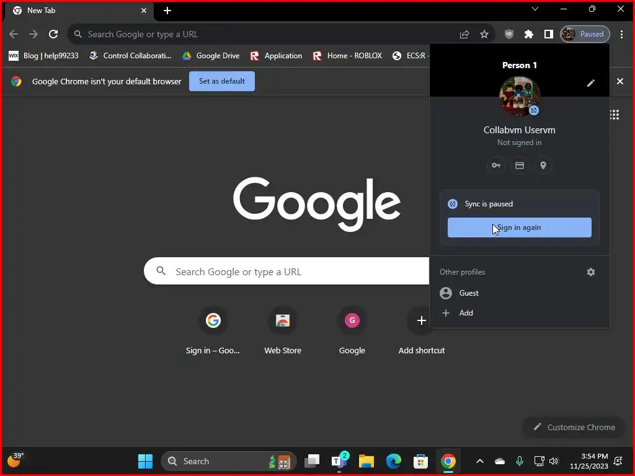Click the Sync is paused text
This screenshot has height=476, width=635.
[489, 204]
